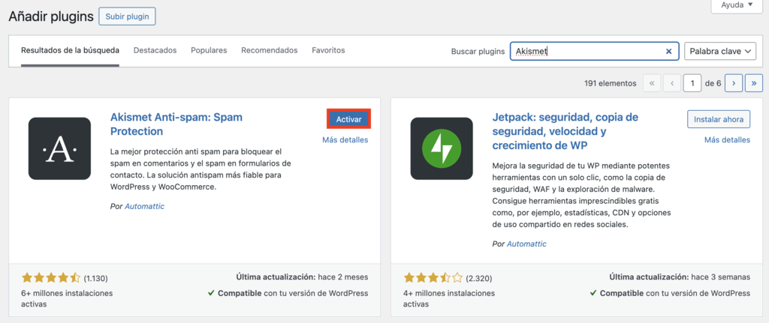Viewport: 769px width, 323px height.
Task: Click the Akismet star rating
Action: tap(50, 277)
